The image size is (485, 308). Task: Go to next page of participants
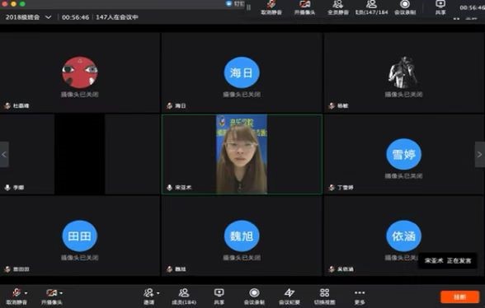tap(480, 155)
